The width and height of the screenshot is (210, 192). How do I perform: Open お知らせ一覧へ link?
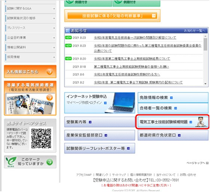tap(195, 31)
